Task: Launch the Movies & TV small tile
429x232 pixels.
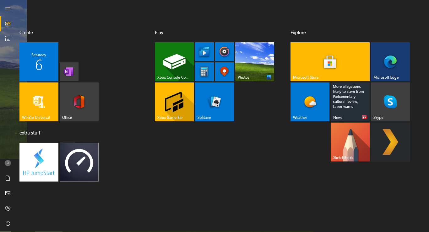Action: point(204,52)
